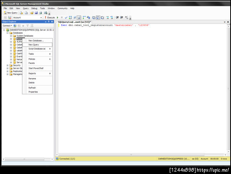Toggle the IntelliSense Enabled button
This screenshot has height=174, width=231.
click(x=79, y=18)
